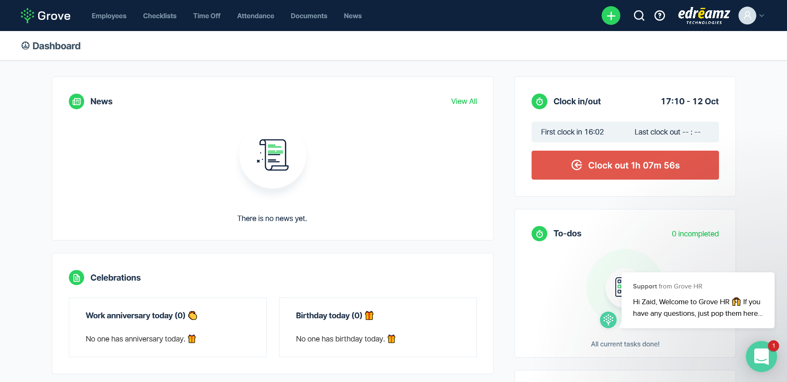Screen dimensions: 787x382
Task: Open the support chat bubble launcher
Action: pos(761,356)
